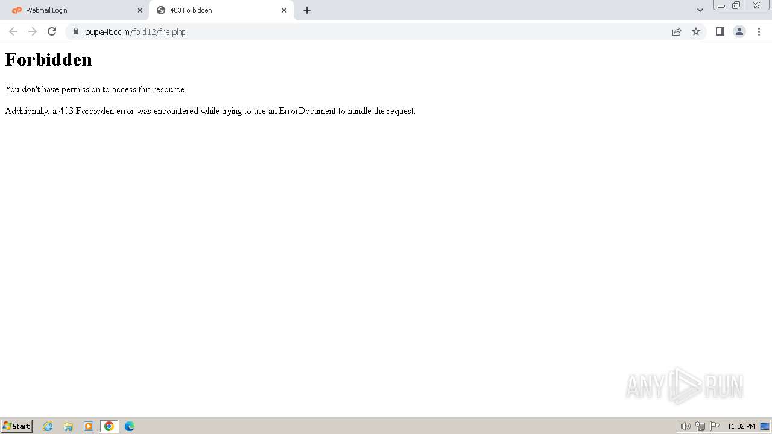Select Chrome in the taskbar
772x434 pixels.
[109, 426]
